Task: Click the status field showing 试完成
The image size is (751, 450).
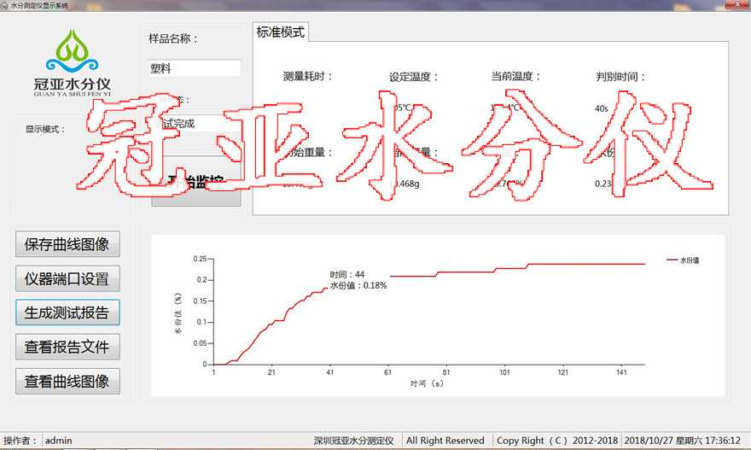Action: 195,124
